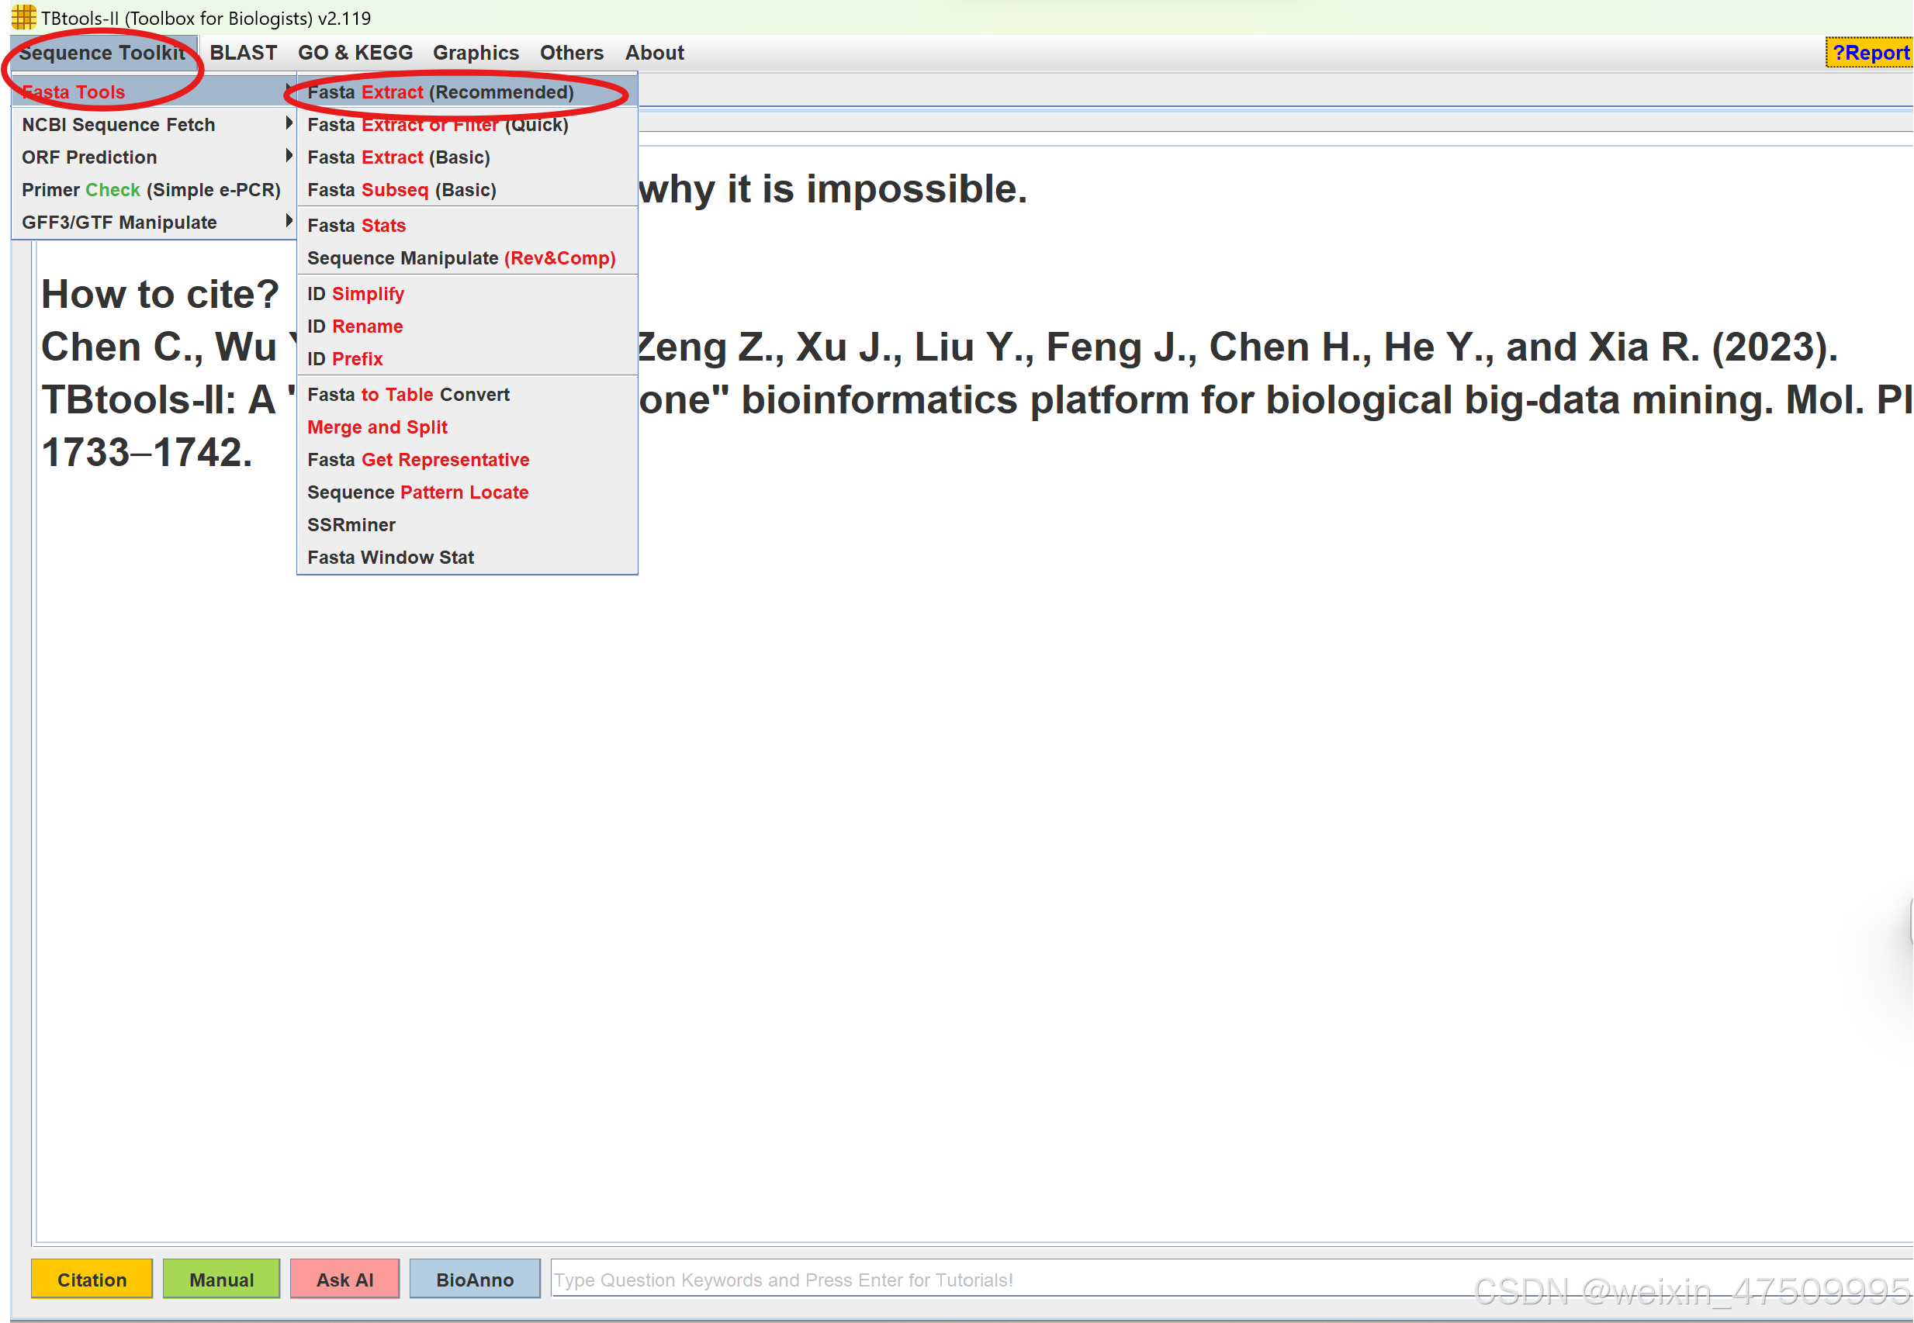The height and width of the screenshot is (1323, 1914).
Task: Select Fasta Extract (Recommended) entry
Action: tap(441, 92)
